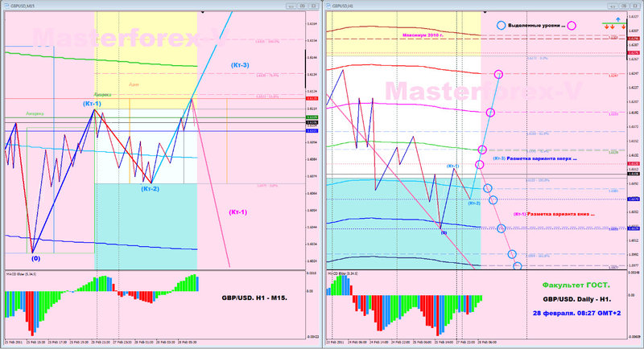Click '(Кт-1) Разметка варианта вниз ...' label
This screenshot has height=349, width=644.
pos(554,214)
